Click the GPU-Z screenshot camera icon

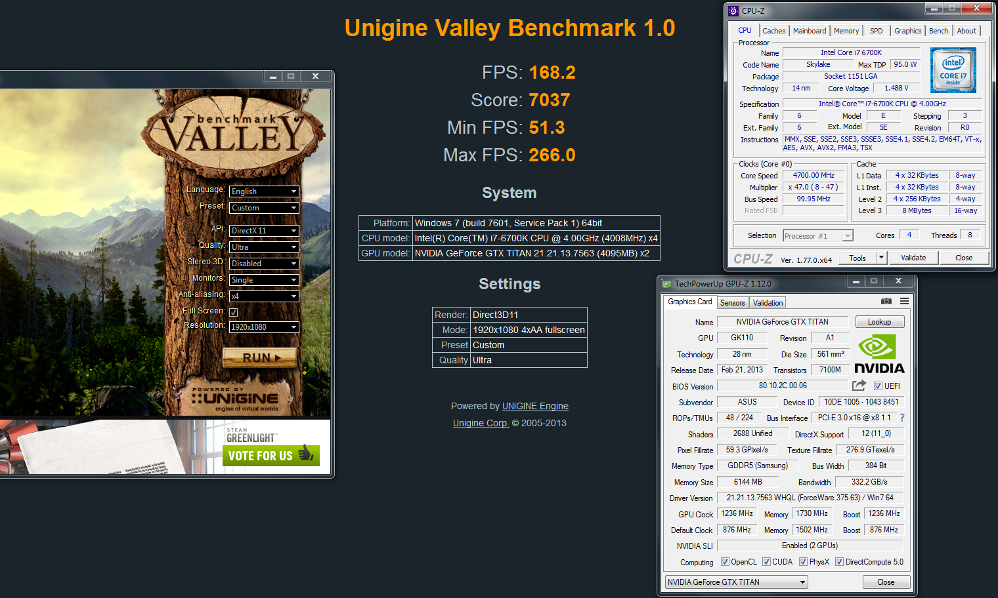(x=886, y=302)
